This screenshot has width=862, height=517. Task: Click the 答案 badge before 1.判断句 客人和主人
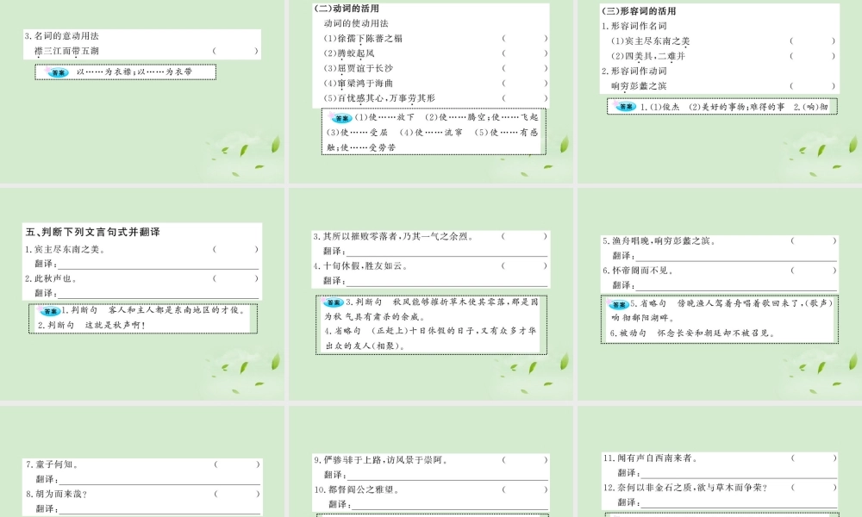[50, 311]
